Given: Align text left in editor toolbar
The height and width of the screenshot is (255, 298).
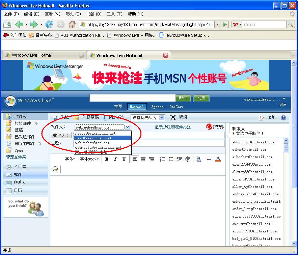Looking at the screenshot, I should click(135, 159).
